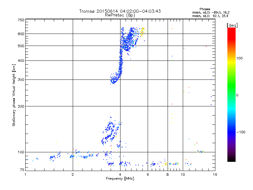Click the x-axis label '1'

[x=25, y=174]
